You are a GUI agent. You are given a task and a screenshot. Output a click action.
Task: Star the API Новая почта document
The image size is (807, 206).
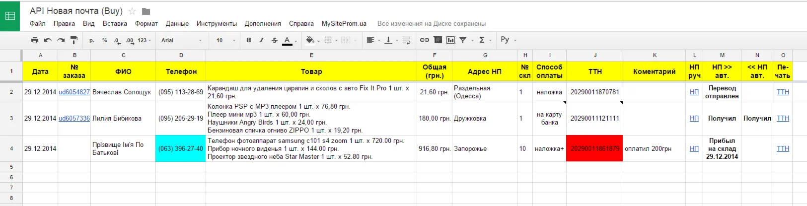(x=132, y=11)
